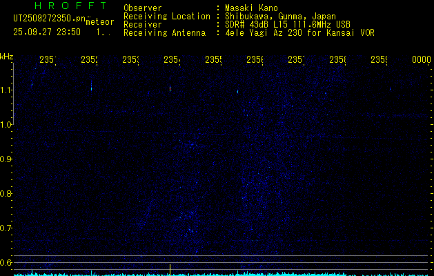
Task: Click the Receiving Location label
Action: tap(167, 17)
